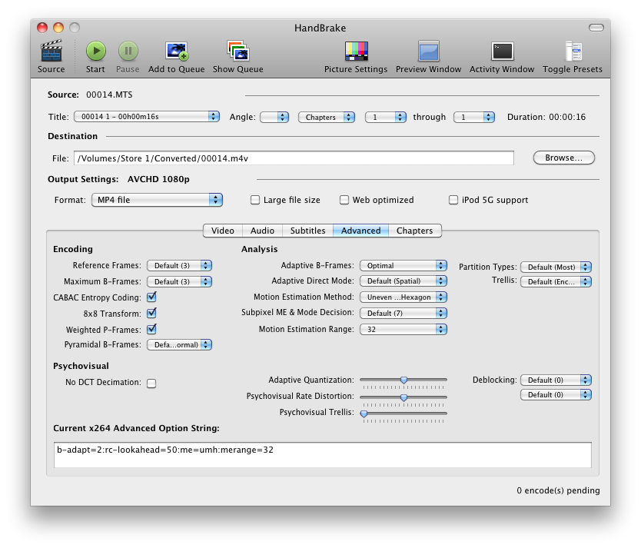Toggle Presets drawer from the toolbar
This screenshot has height=548, width=641.
click(573, 51)
